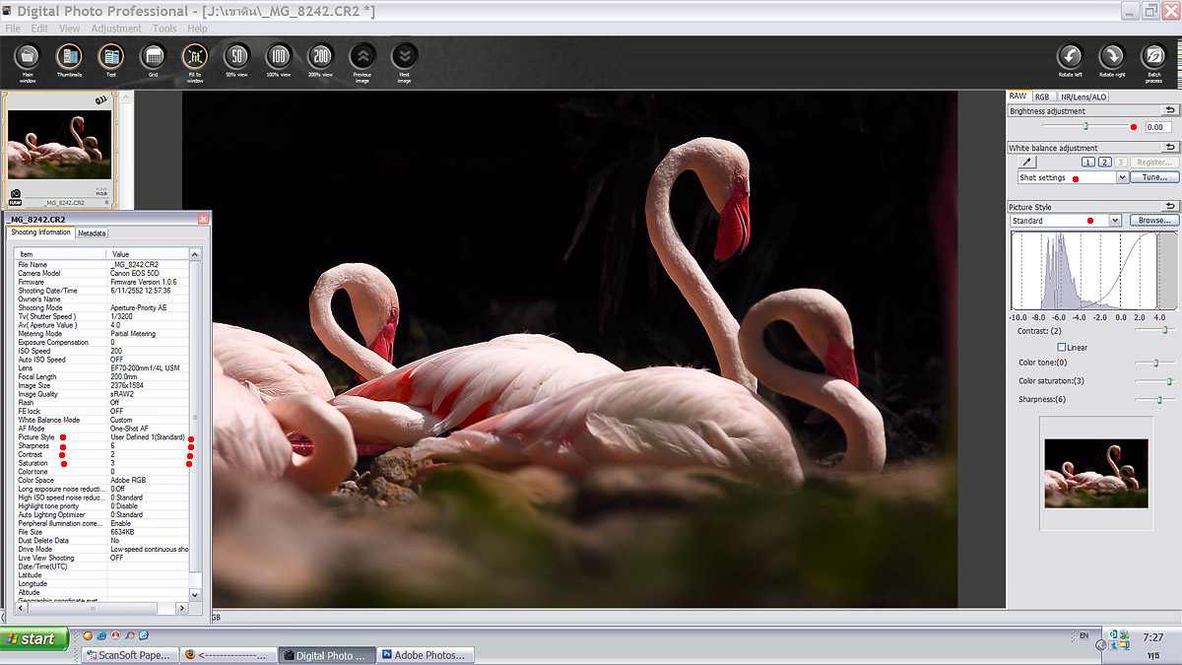1182x665 pixels.
Task: Click the Browse... picture style button
Action: coord(1152,221)
